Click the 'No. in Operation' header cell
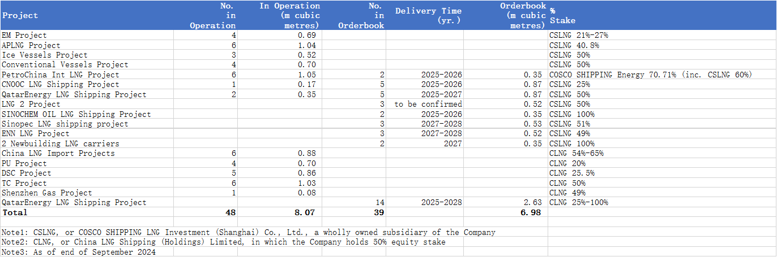 click(205, 15)
